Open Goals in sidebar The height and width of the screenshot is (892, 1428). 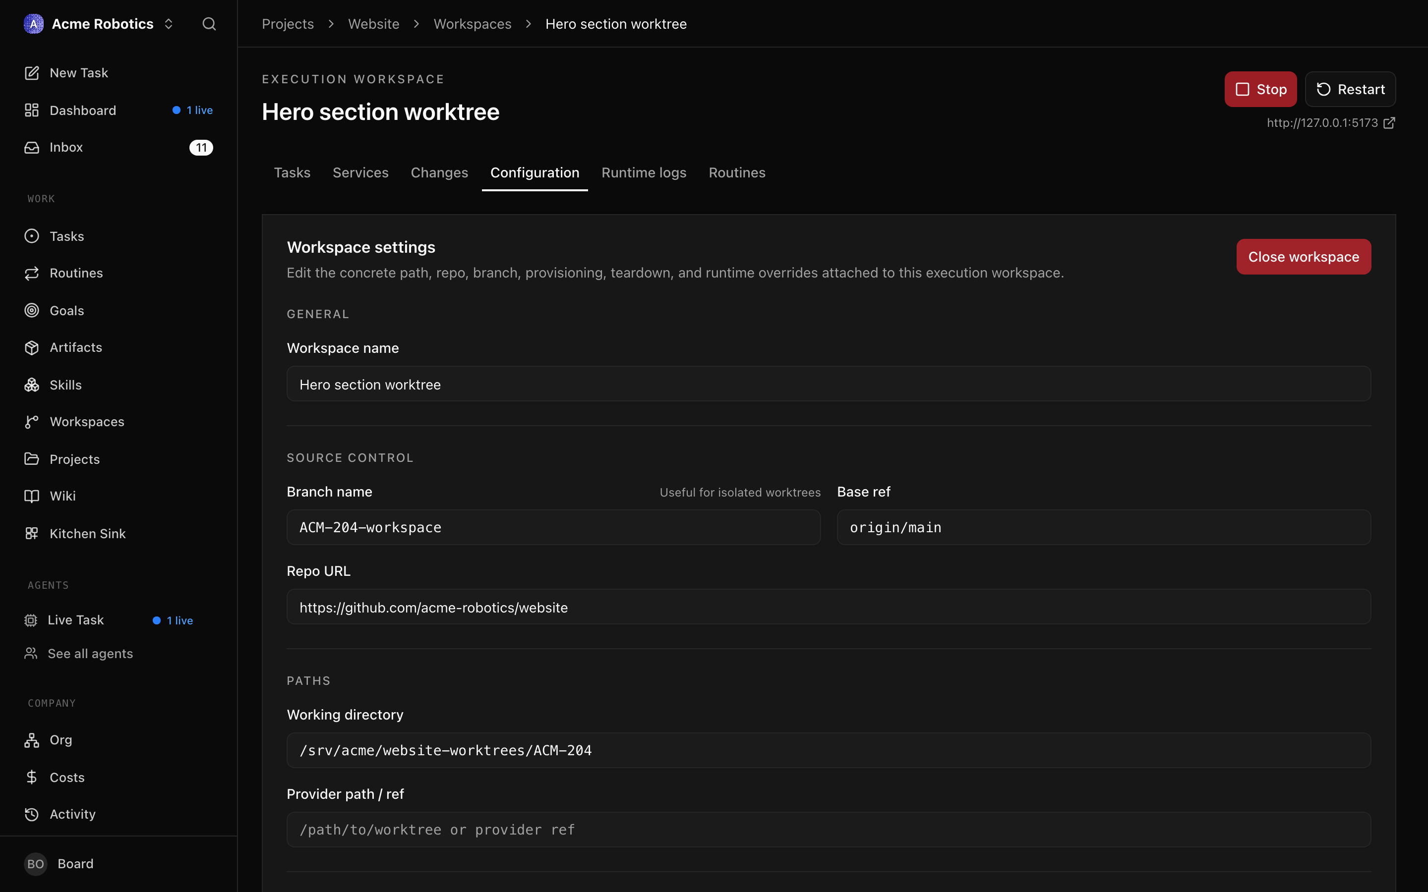tap(119, 310)
